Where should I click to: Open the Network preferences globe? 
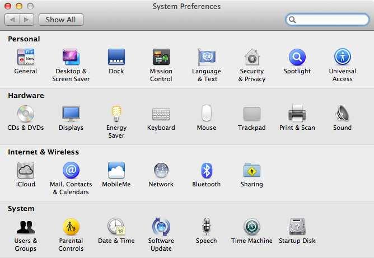click(x=161, y=170)
